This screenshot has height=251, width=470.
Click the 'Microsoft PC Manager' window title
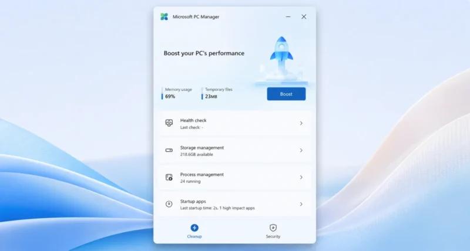point(196,17)
